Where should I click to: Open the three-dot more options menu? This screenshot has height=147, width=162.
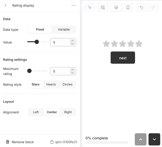[x=73, y=5]
